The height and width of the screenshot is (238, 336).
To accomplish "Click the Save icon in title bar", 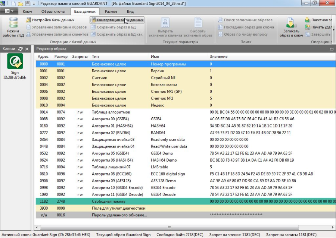I will [x=27, y=3].
